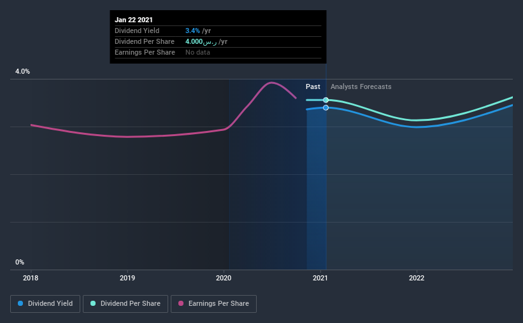The width and height of the screenshot is (523, 323).
Task: Toggle the Dividend Yield legend button
Action: [x=45, y=304]
